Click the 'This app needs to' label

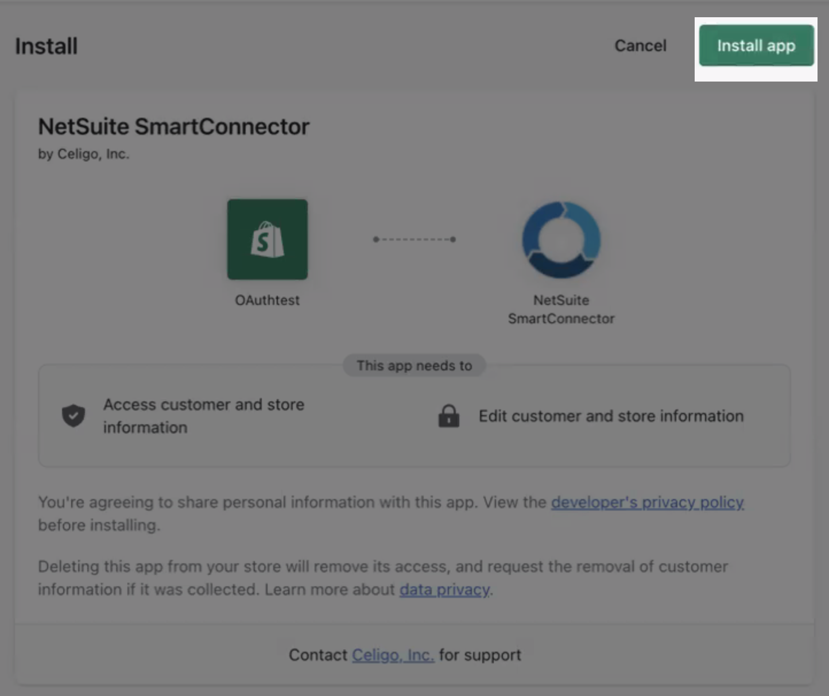tap(414, 366)
